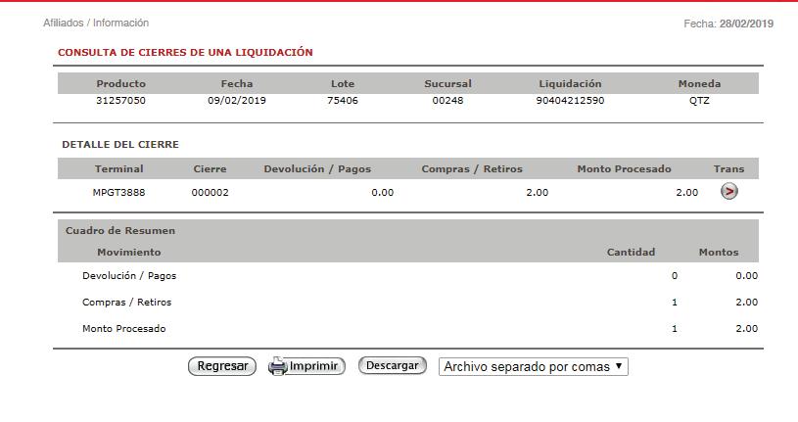This screenshot has height=422, width=798.
Task: Click the Cantidad column header
Action: (x=632, y=252)
